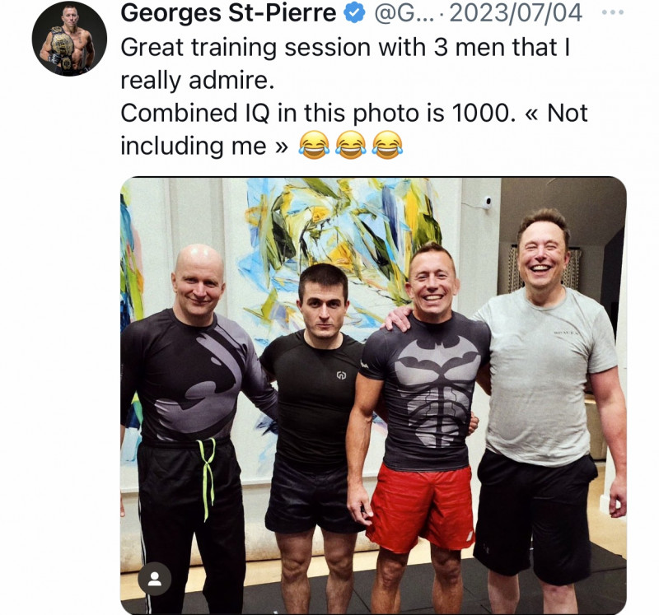Screen dimensions: 659x615
Task: Click the Batman logo on the shirt
Action: (x=437, y=352)
